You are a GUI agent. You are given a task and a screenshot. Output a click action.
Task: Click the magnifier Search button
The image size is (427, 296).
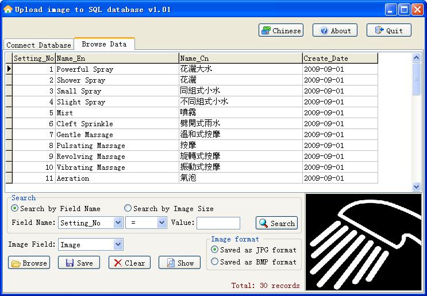click(x=276, y=223)
